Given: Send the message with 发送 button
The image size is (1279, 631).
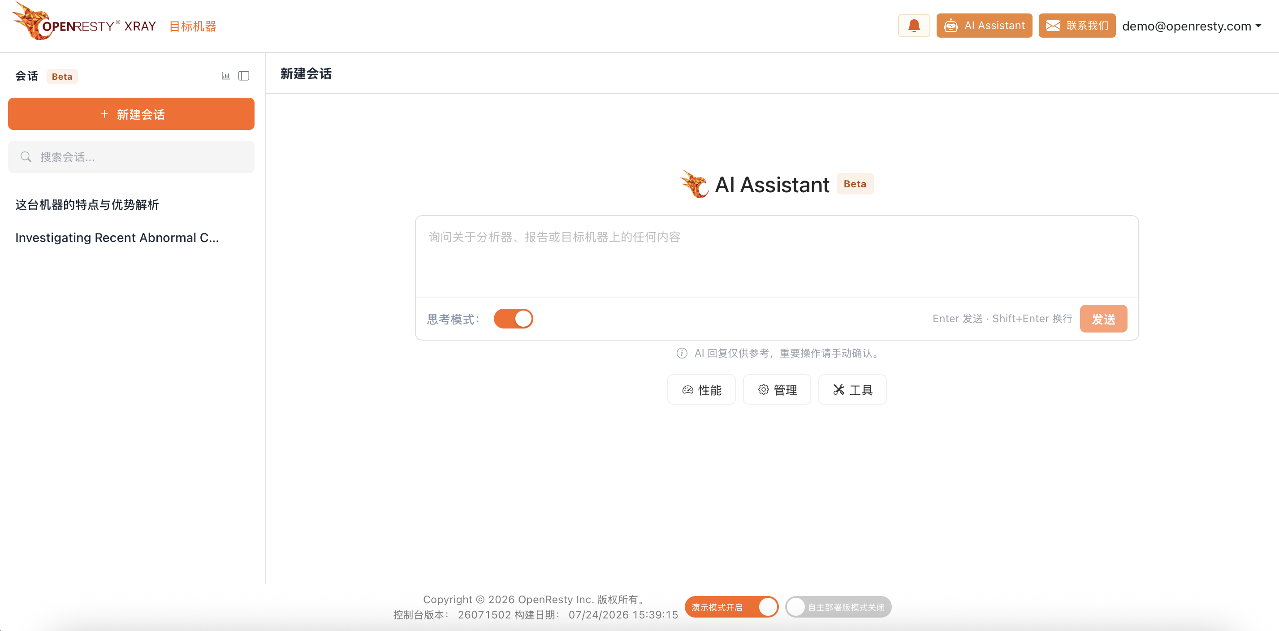Looking at the screenshot, I should (1103, 319).
